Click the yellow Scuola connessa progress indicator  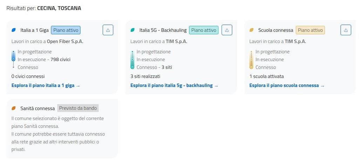[251, 60]
